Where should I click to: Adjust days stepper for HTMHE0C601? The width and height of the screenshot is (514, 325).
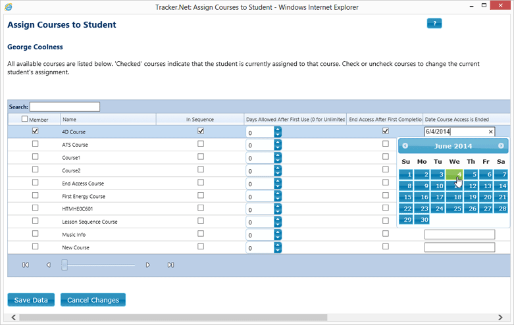[x=278, y=209]
